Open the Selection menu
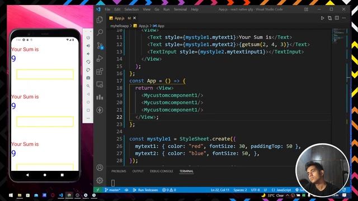The image size is (358, 201). click(x=131, y=9)
